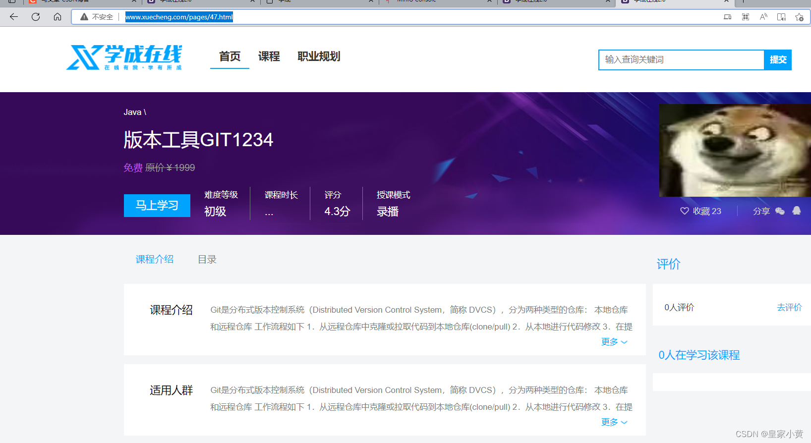Select the address bar URL
Screen dimensions: 811x443
179,17
